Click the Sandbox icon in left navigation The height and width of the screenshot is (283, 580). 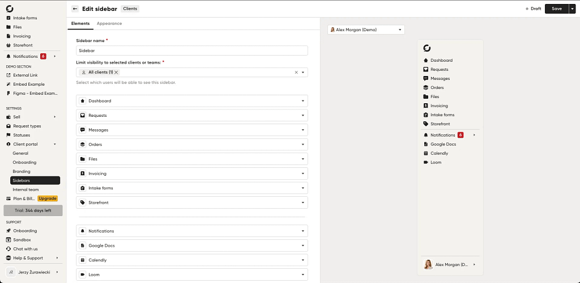click(8, 240)
